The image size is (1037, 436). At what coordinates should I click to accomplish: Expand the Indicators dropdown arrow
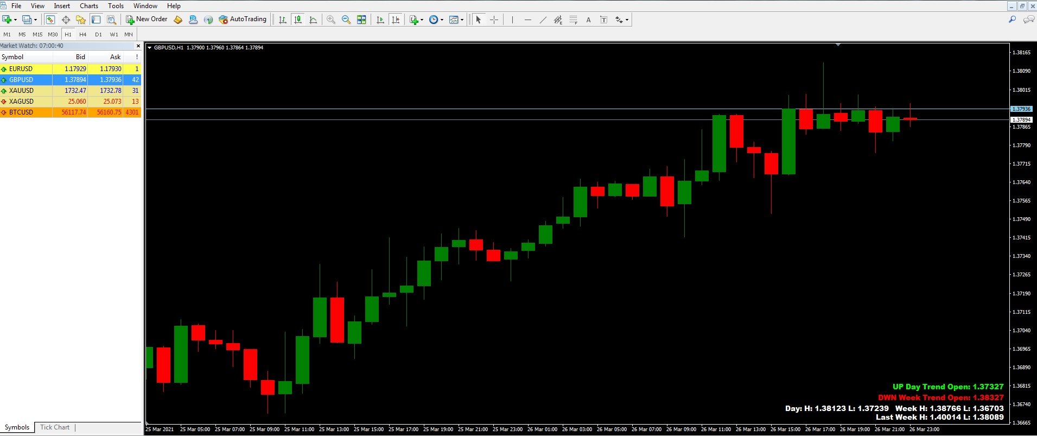422,20
